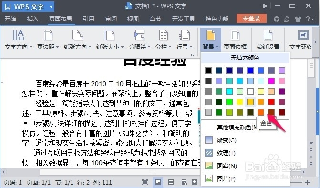
Task: Expand the 文字方向 dropdown arrow
Action: pyautogui.click(x=31, y=47)
